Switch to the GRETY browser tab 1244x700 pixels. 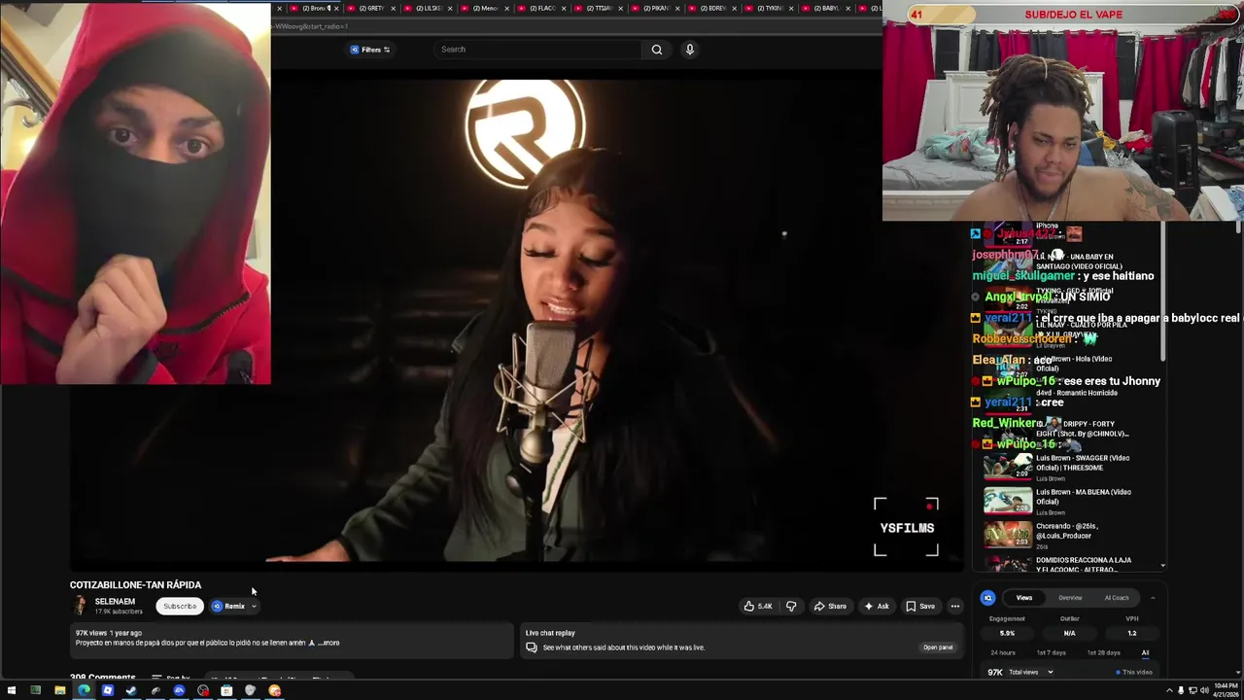click(x=370, y=8)
